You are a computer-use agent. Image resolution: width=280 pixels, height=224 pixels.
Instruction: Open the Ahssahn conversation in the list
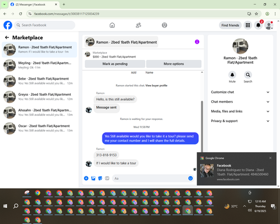coord(39,113)
